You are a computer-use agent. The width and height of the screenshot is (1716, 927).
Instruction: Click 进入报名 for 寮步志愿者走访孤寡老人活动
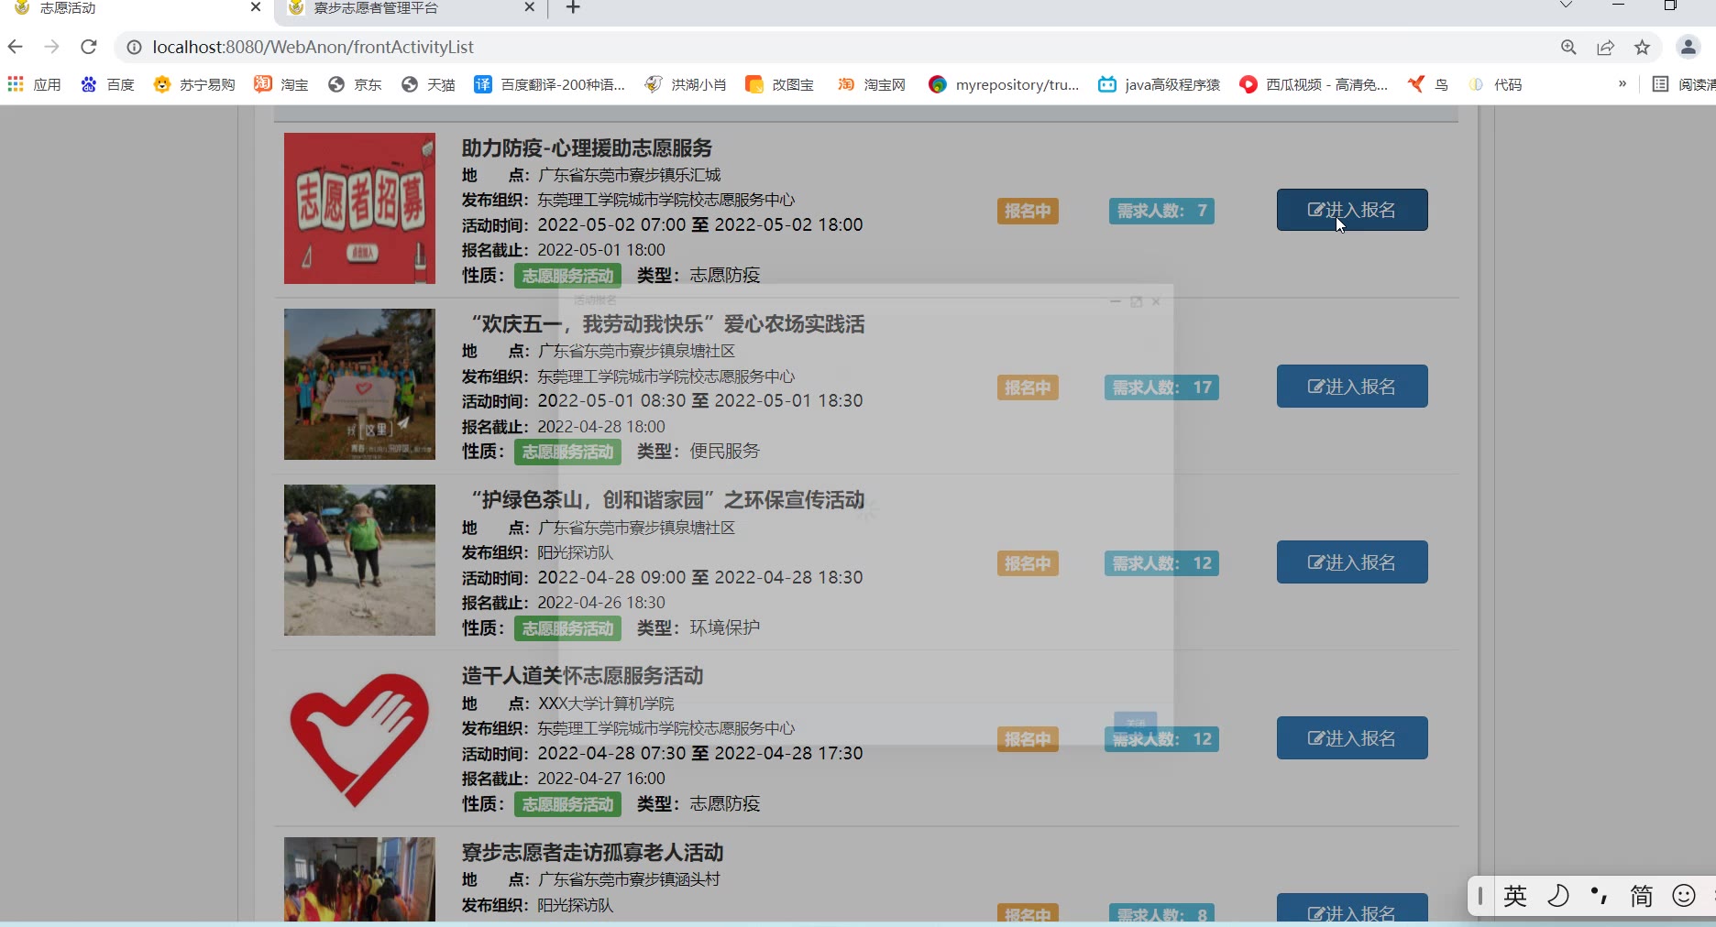tap(1352, 909)
